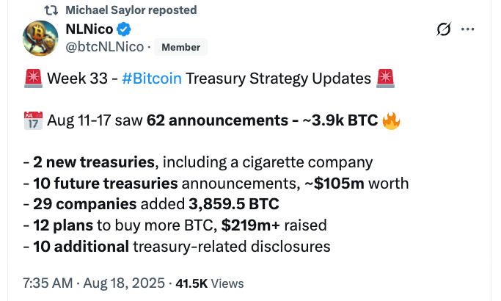Click the Grok icon beside the more menu
The width and height of the screenshot is (501, 301).
pos(443,29)
